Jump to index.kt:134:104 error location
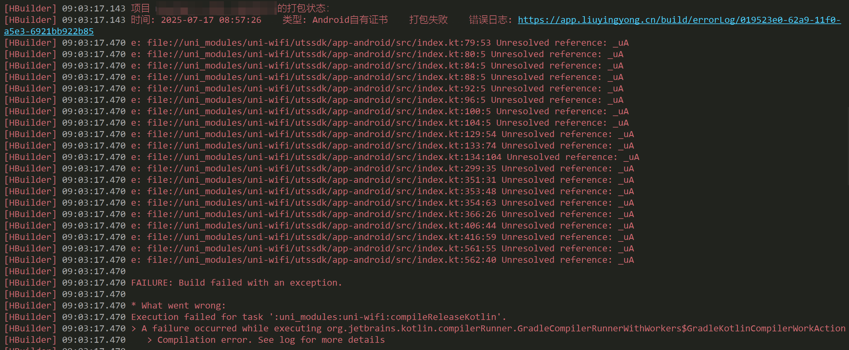This screenshot has height=350, width=849. pos(324,157)
